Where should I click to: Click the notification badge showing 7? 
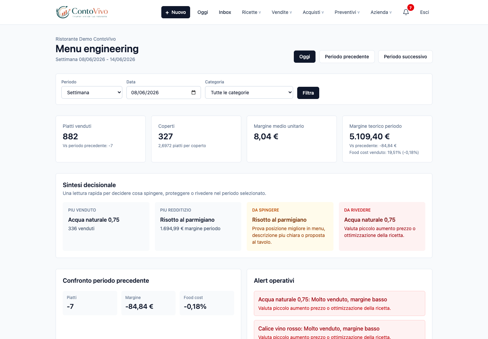(411, 7)
